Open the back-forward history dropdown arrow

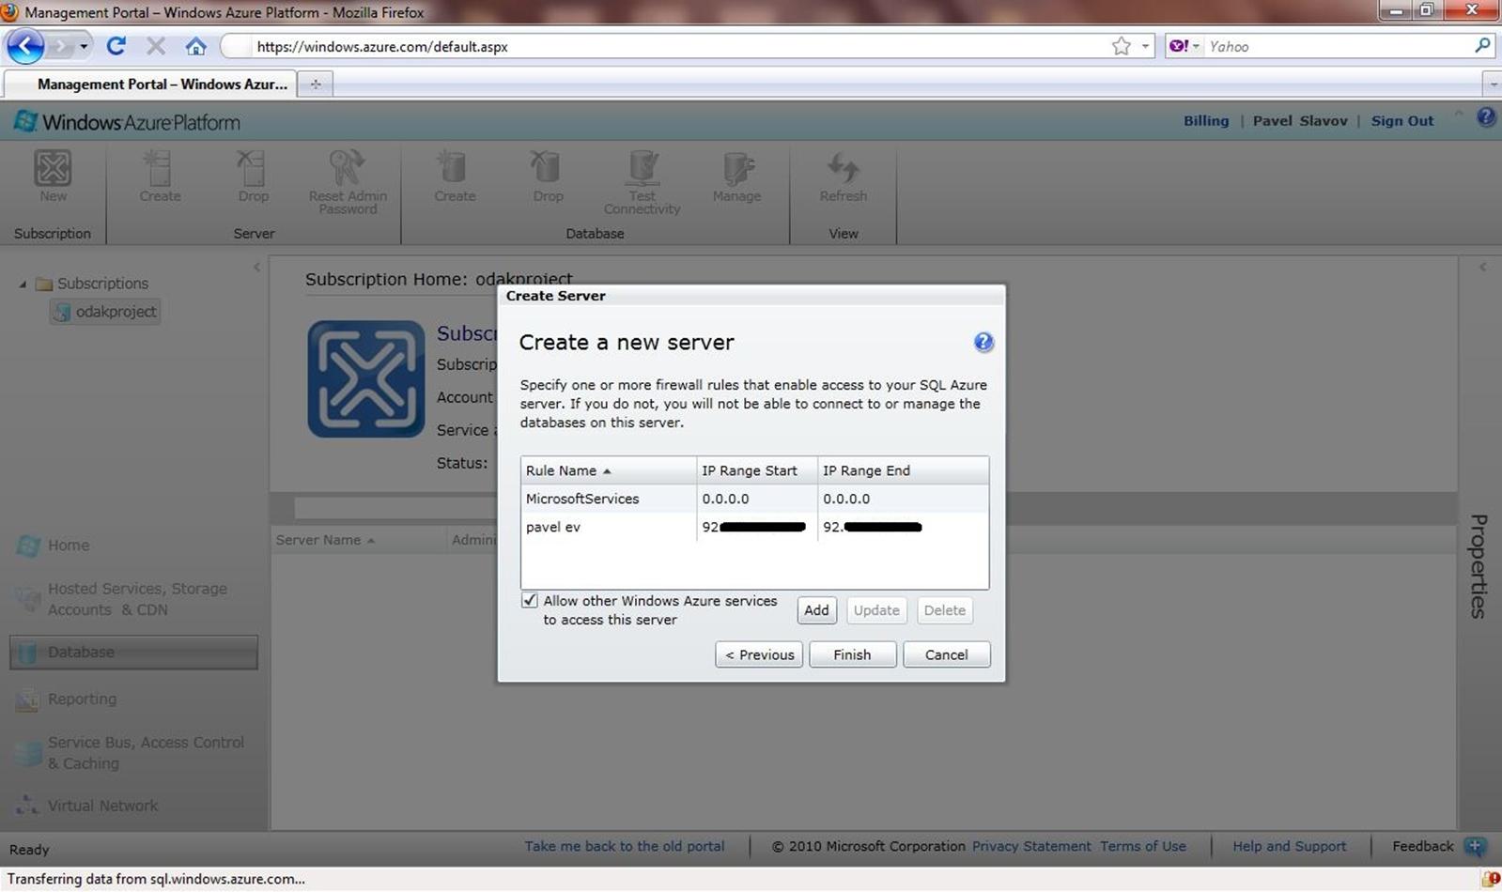pyautogui.click(x=84, y=46)
